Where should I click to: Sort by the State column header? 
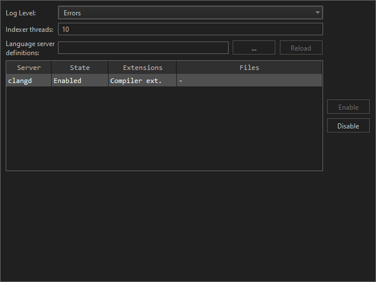tap(80, 68)
